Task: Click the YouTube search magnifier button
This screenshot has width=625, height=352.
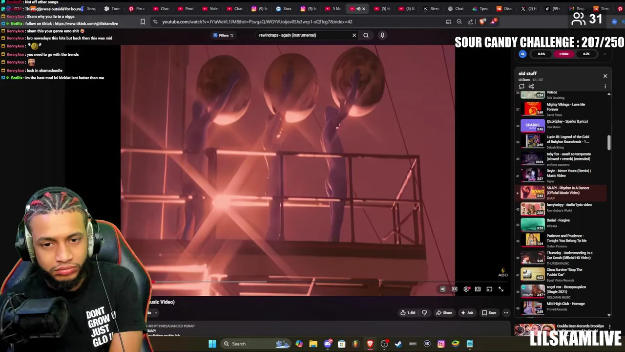Action: (x=366, y=35)
